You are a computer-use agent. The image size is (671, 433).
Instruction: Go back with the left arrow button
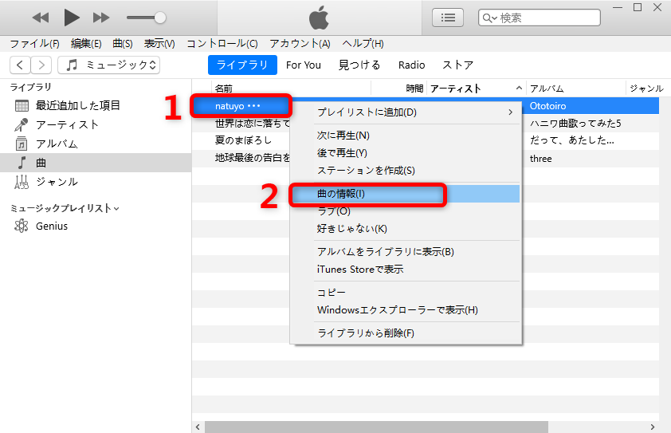pos(20,65)
